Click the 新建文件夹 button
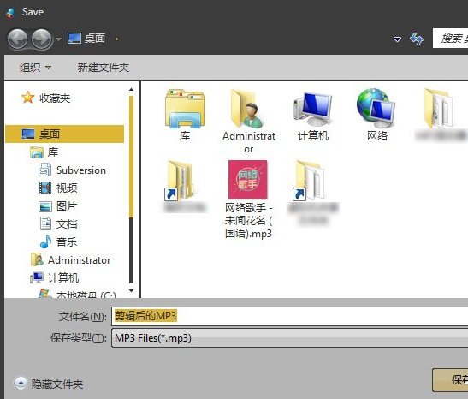468x399 pixels. point(104,68)
